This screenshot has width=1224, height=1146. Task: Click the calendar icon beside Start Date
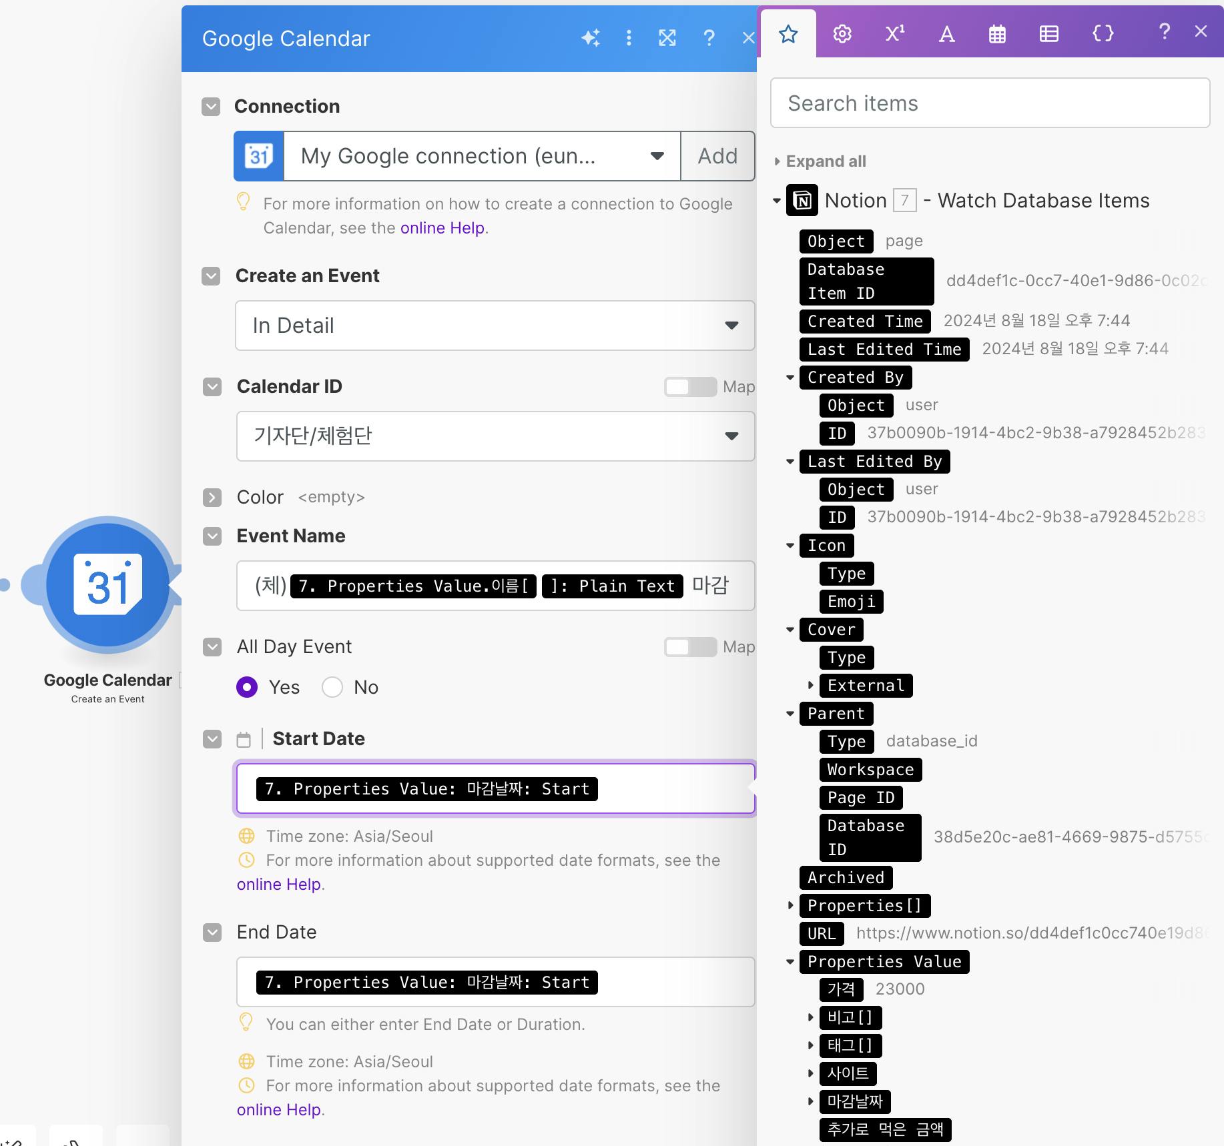click(x=244, y=739)
